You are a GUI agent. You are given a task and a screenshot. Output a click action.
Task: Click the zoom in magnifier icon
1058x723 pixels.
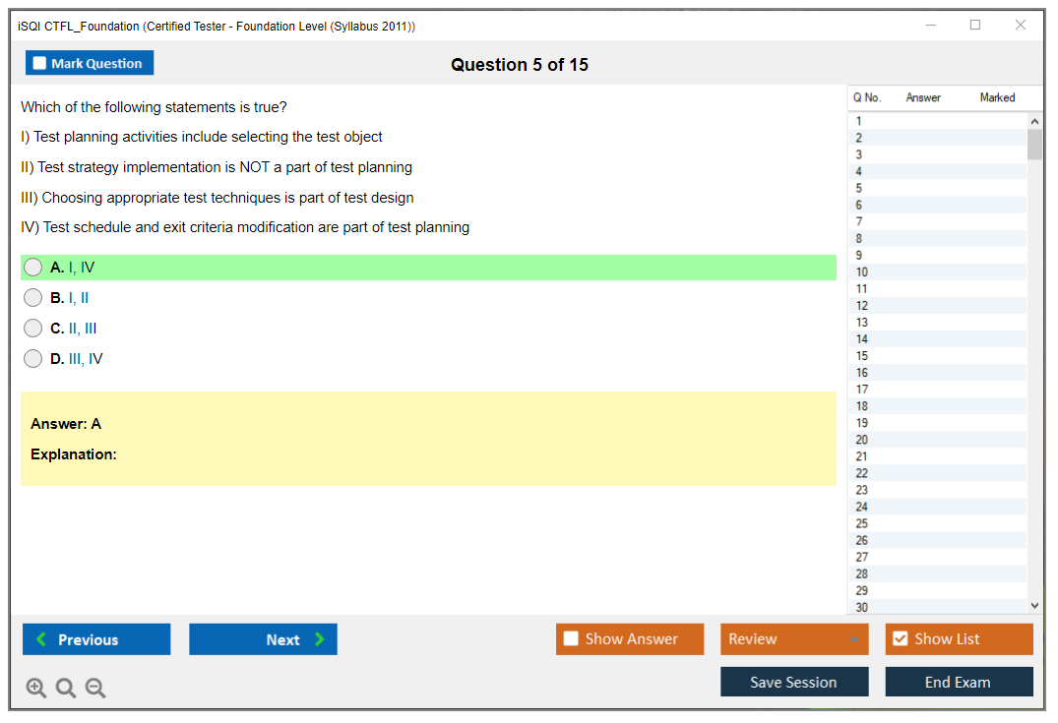click(36, 688)
